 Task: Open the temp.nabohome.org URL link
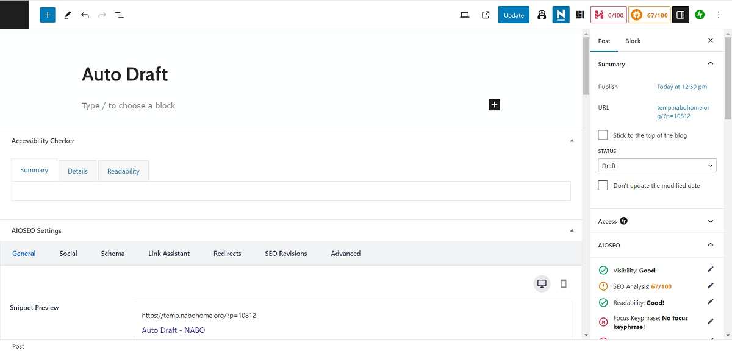tap(683, 112)
